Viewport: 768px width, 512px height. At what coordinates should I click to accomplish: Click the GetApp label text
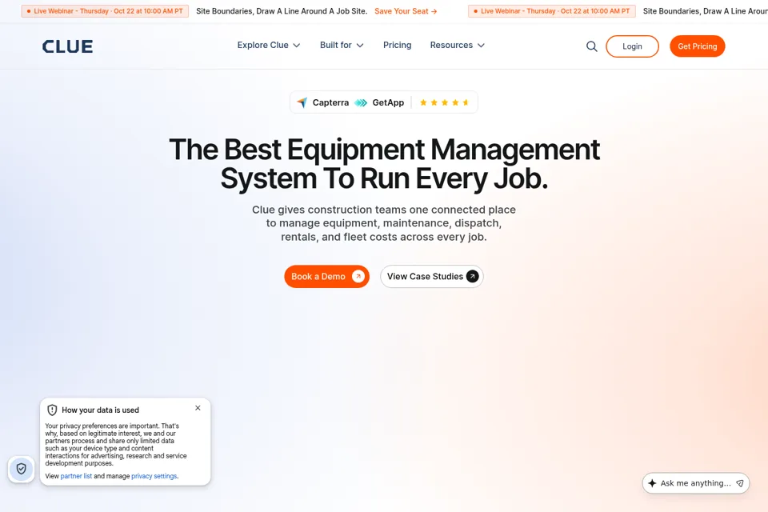[388, 102]
